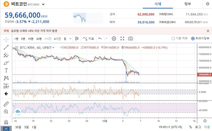Click the -3.57% daily change value

click(x=21, y=22)
